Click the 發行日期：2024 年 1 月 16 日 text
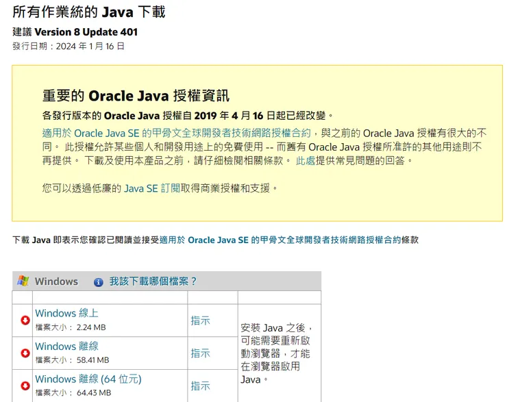Screen dimensions: 507x402 tap(69, 46)
